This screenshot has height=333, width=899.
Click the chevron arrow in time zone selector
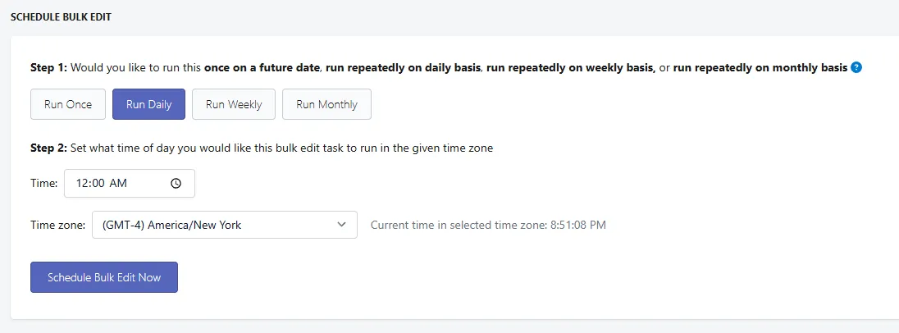pos(342,225)
